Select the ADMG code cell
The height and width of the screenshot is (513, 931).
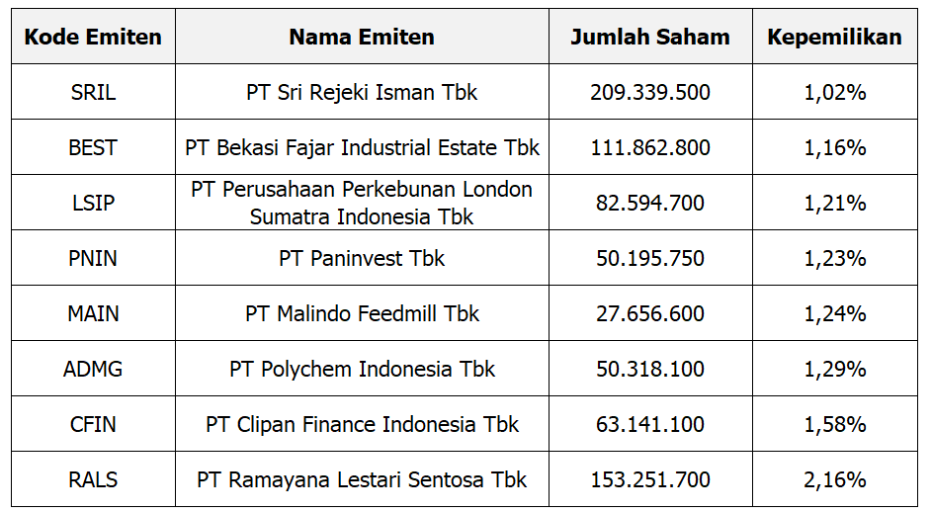pos(93,370)
